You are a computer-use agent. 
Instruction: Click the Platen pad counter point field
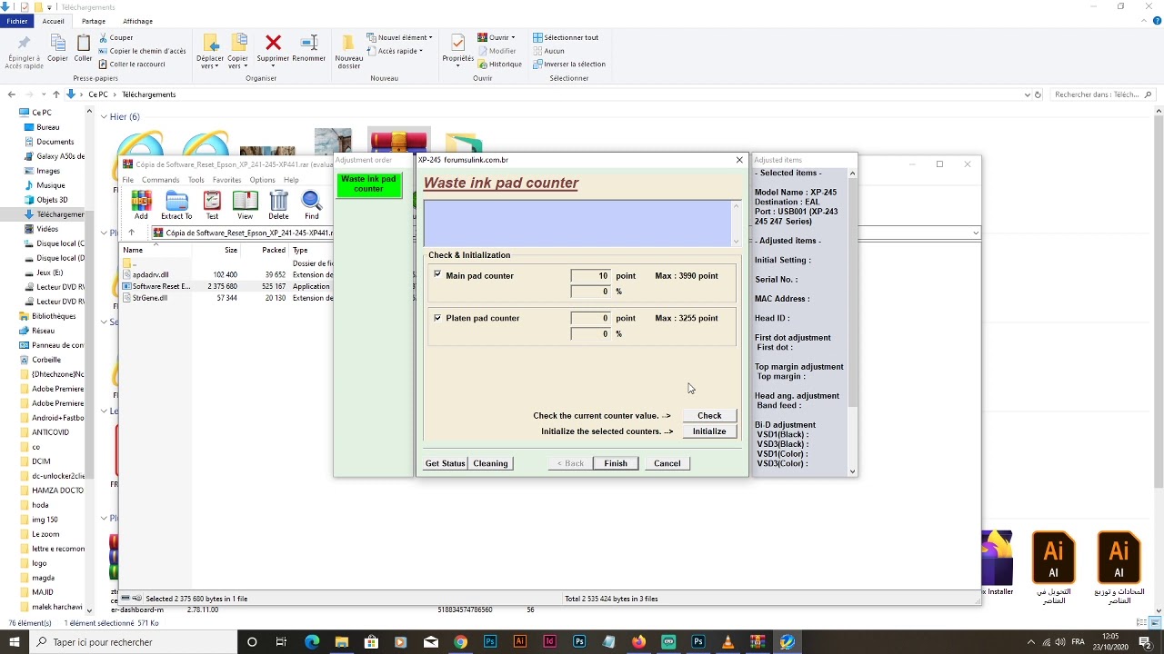tap(590, 318)
